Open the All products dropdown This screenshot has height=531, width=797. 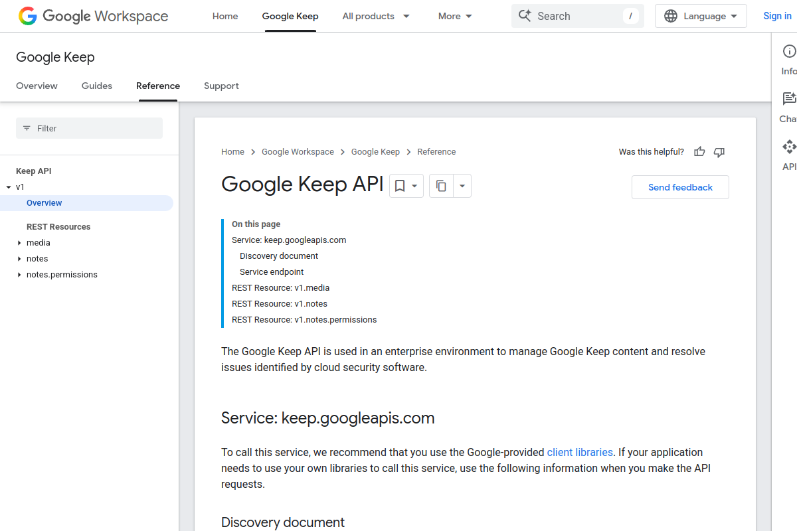[376, 16]
